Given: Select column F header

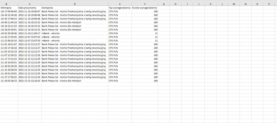Looking at the screenshot, I should point(145,4).
